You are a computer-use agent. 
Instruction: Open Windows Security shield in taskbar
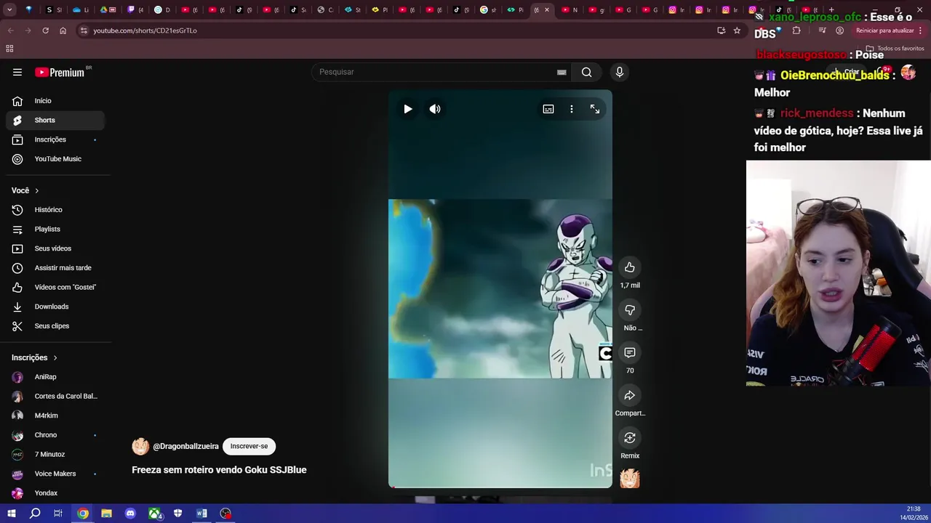pyautogui.click(x=177, y=514)
